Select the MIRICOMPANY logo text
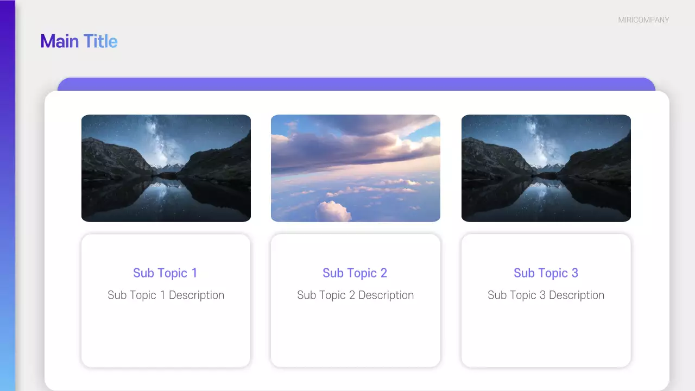 pyautogui.click(x=643, y=20)
